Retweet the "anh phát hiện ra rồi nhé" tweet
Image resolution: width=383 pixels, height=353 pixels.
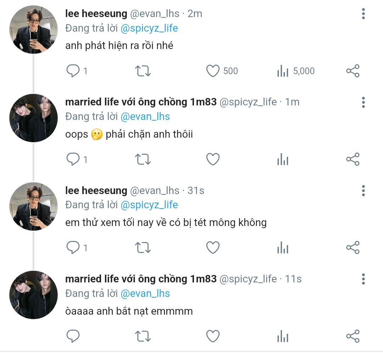143,71
